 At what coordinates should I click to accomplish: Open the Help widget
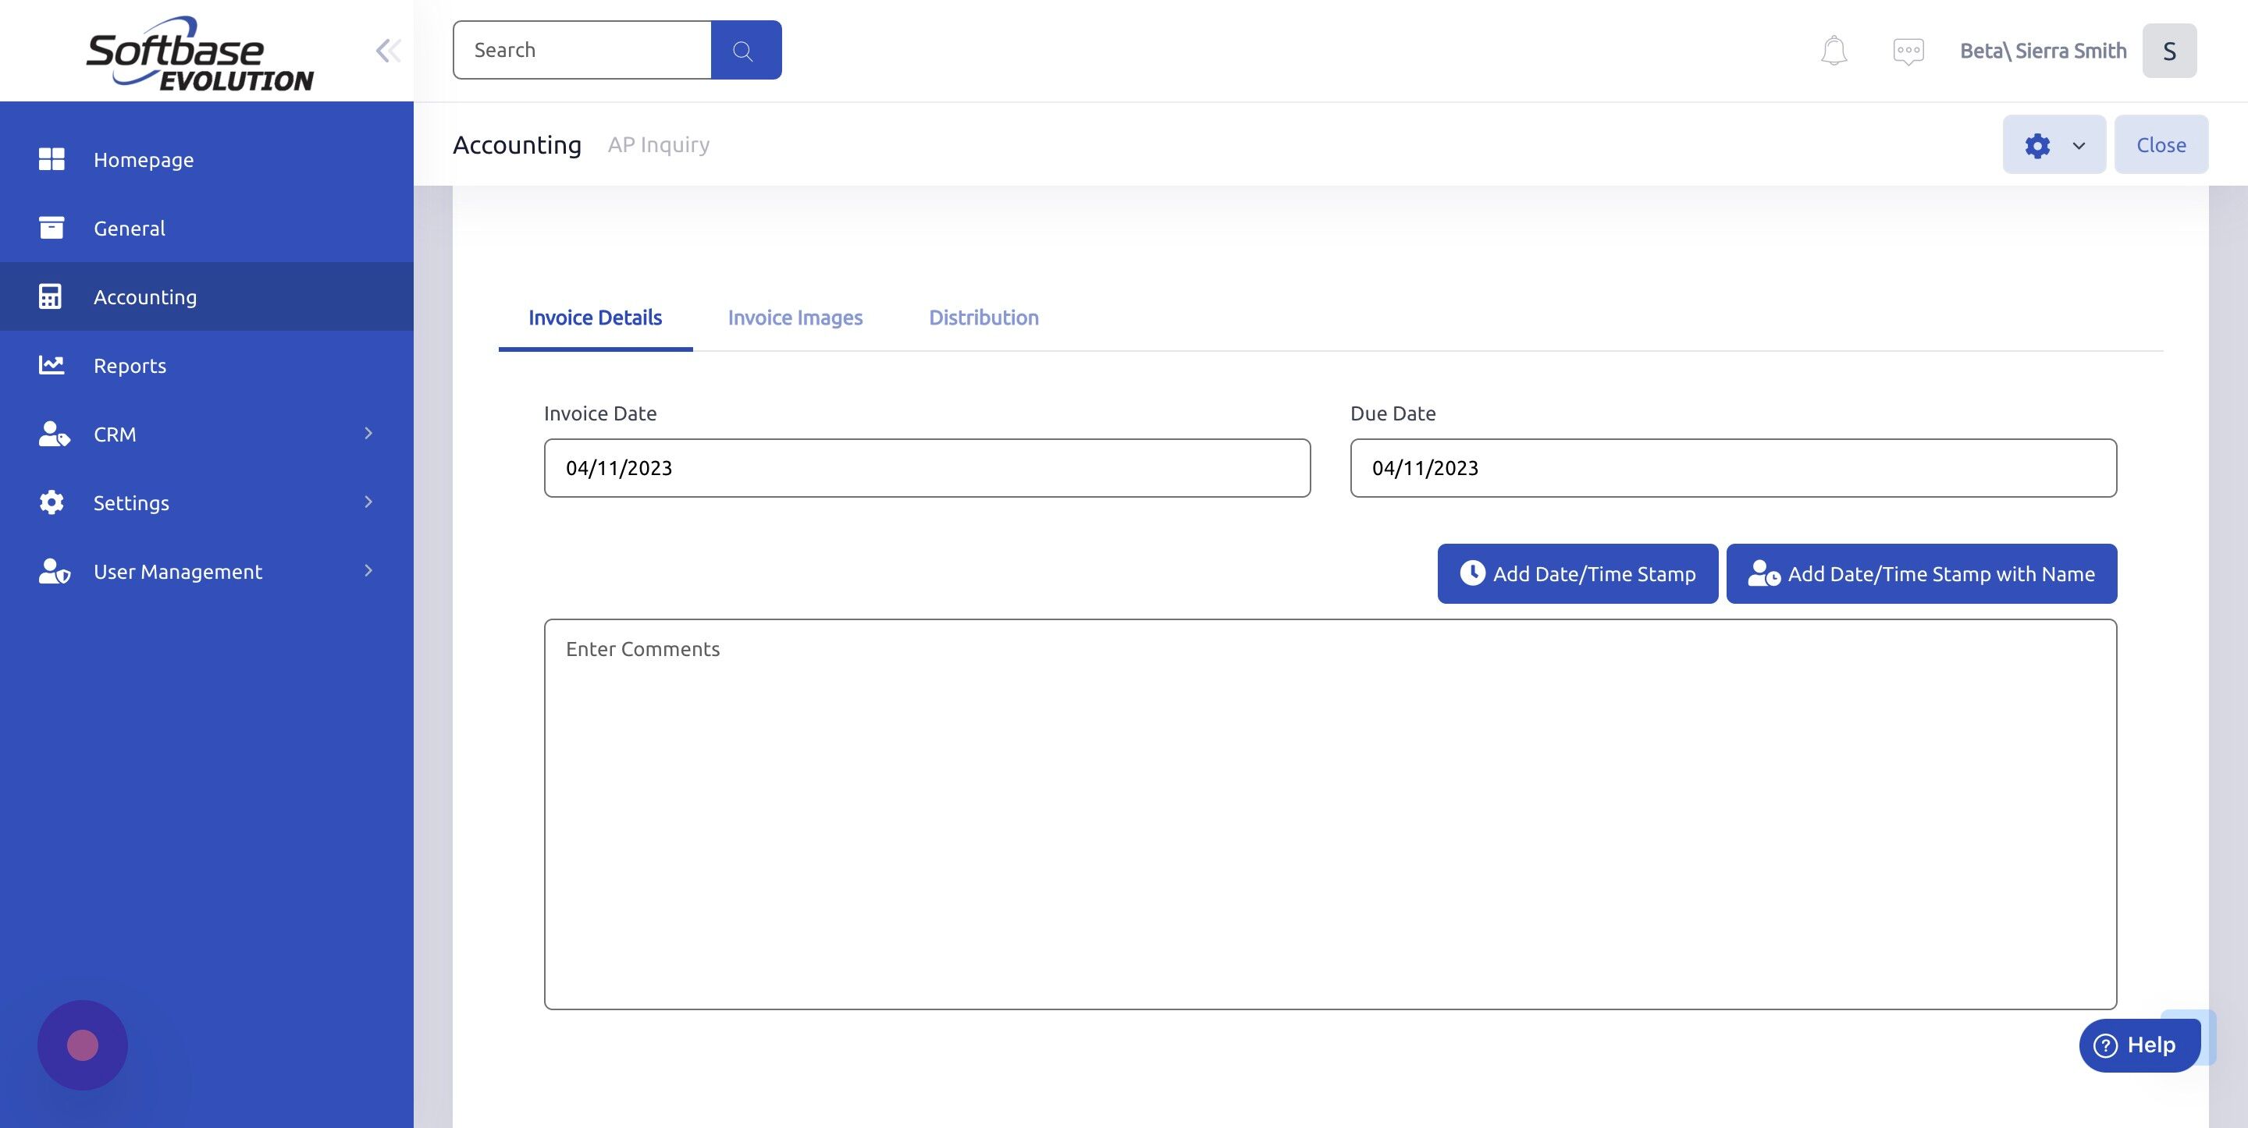tap(2138, 1045)
